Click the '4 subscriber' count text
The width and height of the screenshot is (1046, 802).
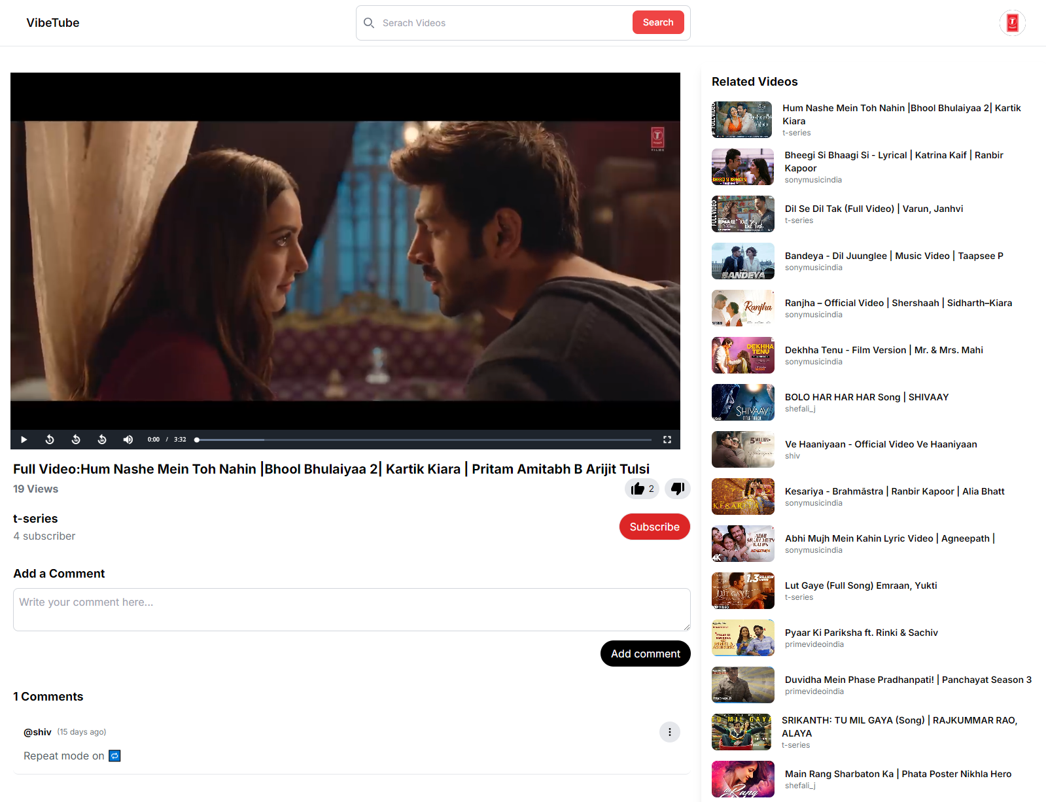(x=44, y=536)
